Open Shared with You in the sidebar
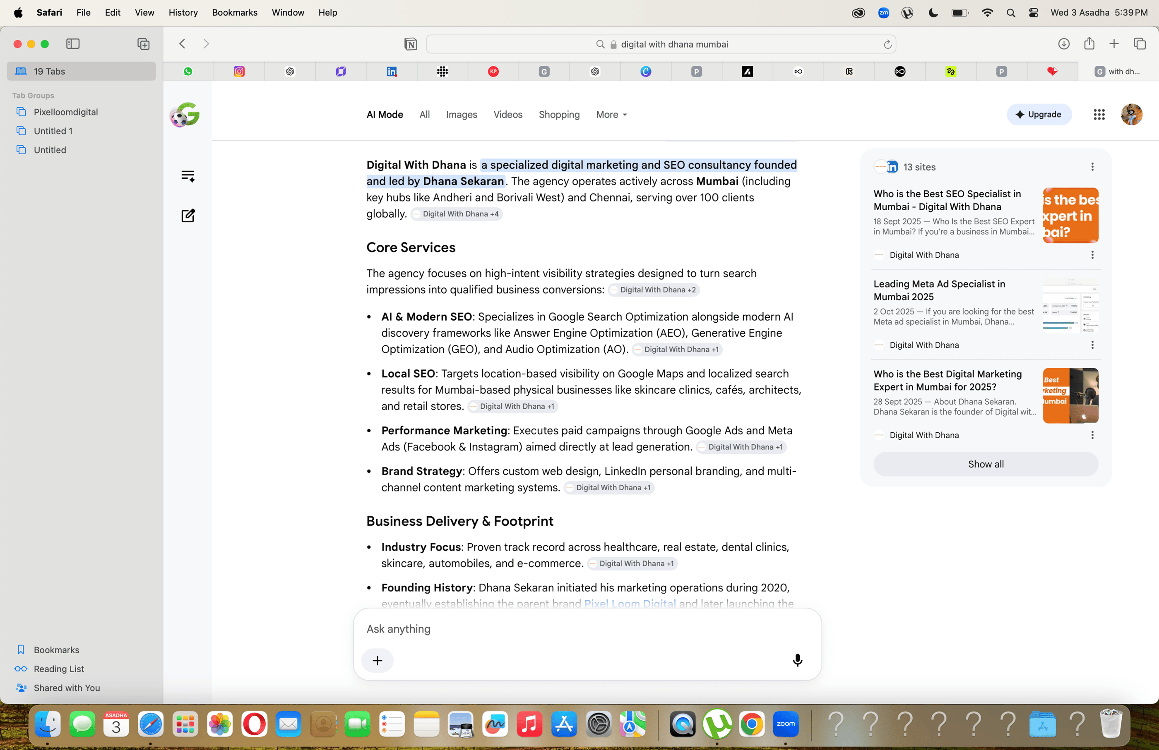1159x750 pixels. click(x=67, y=688)
